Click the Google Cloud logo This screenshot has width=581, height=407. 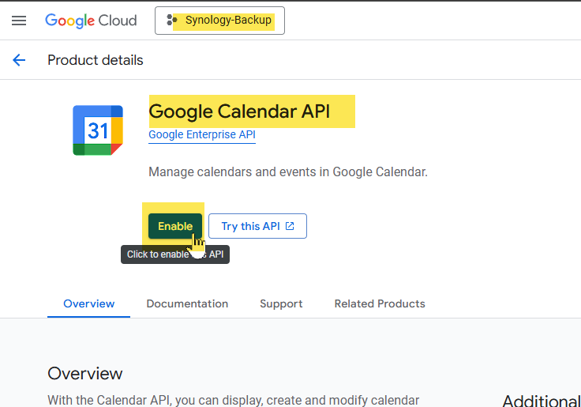click(x=91, y=21)
